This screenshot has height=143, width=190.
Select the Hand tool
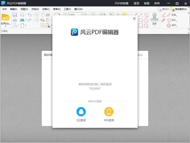(42, 15)
